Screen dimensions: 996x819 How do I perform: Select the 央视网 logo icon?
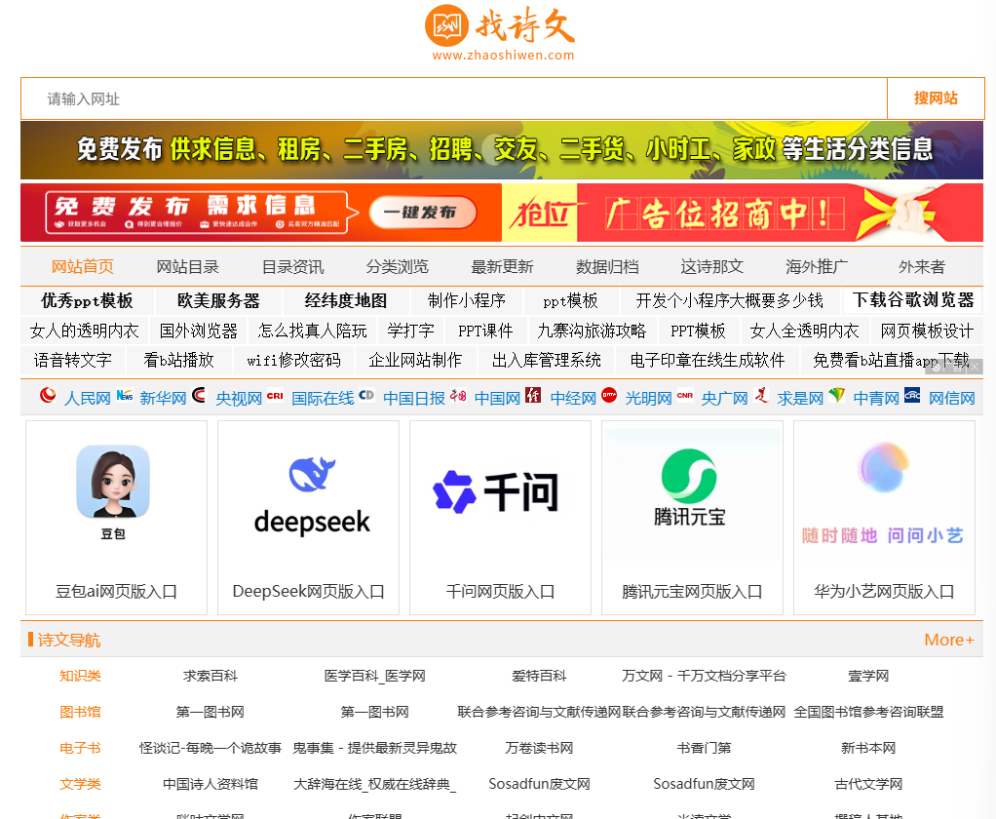coord(198,398)
